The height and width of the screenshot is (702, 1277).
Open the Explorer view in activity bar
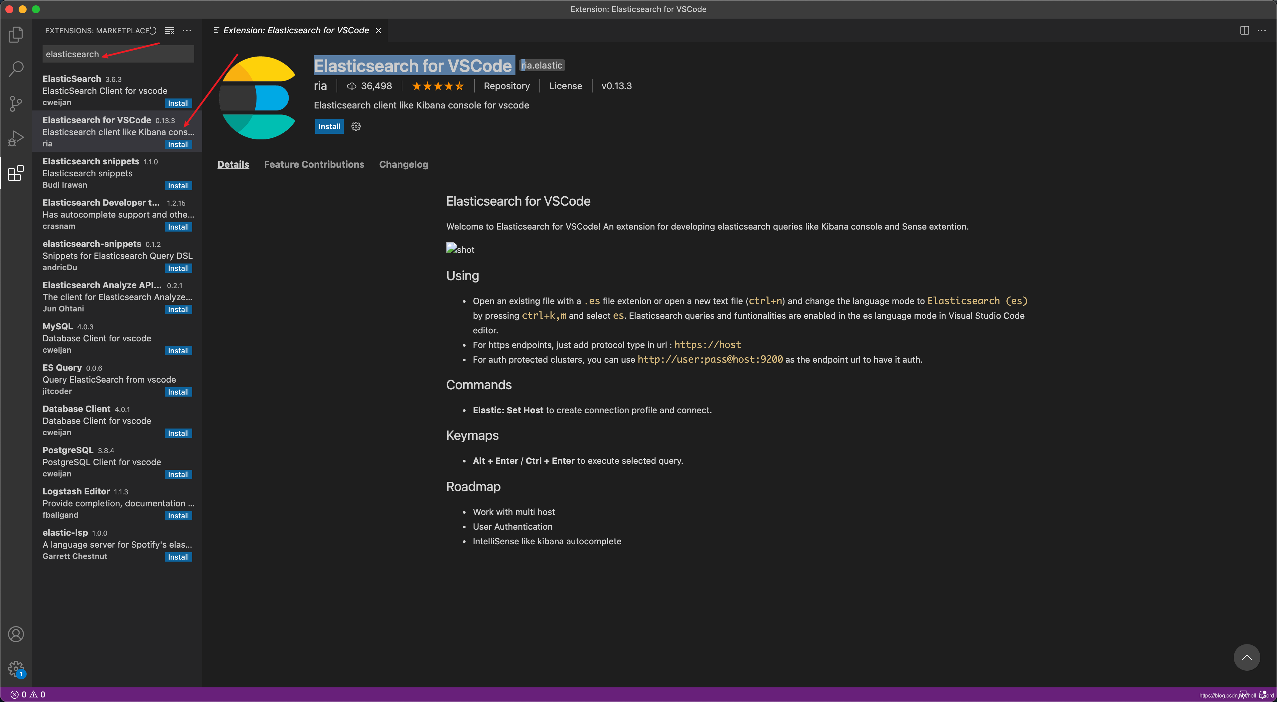16,34
